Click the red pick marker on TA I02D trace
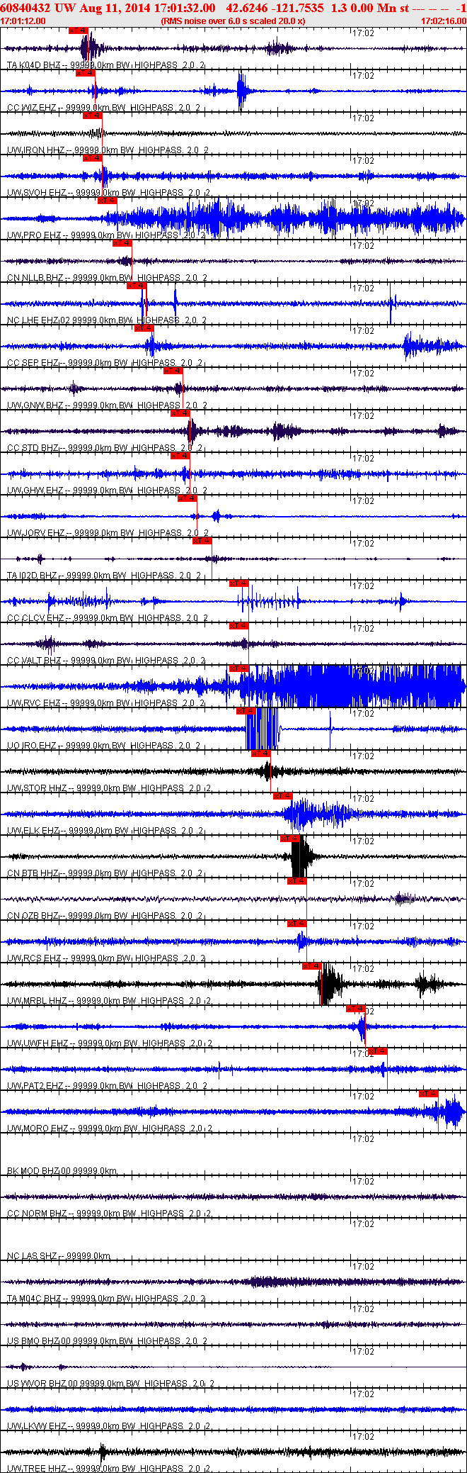This screenshot has height=1473, width=467. [x=202, y=542]
